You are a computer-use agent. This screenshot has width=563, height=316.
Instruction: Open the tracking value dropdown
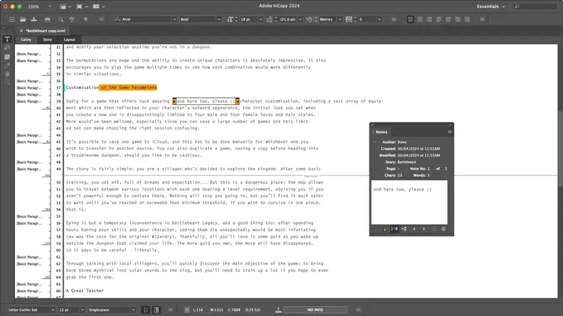(x=379, y=19)
